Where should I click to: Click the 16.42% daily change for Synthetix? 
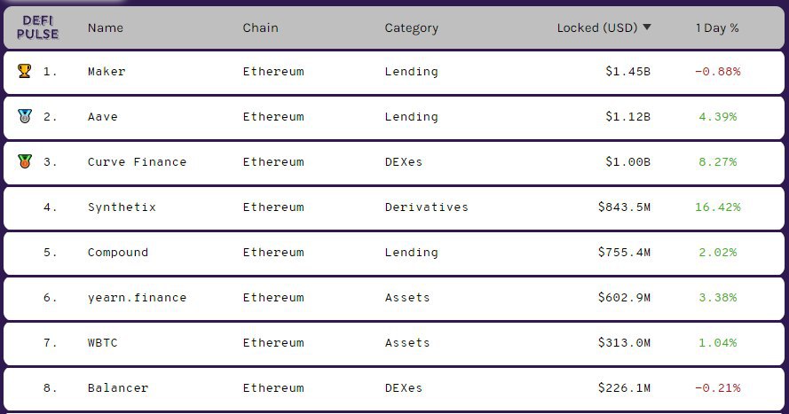coord(717,207)
